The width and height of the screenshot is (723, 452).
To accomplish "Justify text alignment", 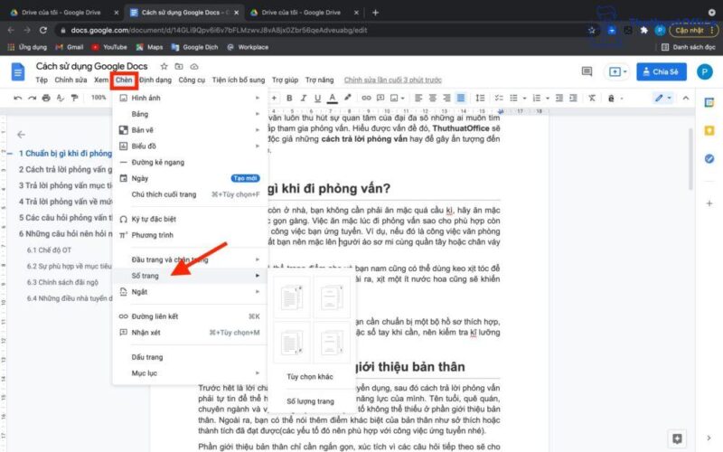I will [461, 98].
